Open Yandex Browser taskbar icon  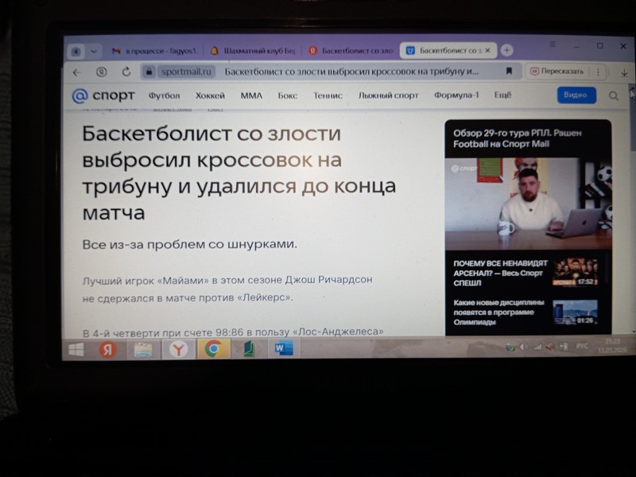click(x=178, y=349)
